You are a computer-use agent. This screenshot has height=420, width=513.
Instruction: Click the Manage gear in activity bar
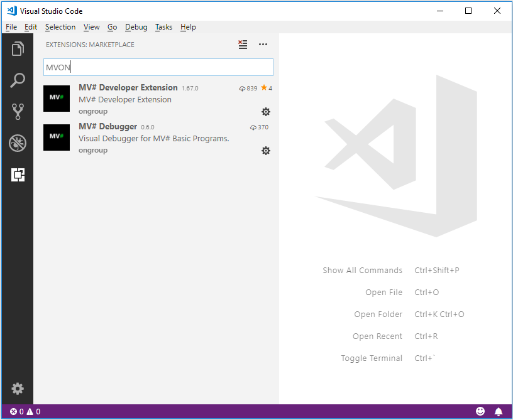point(18,389)
